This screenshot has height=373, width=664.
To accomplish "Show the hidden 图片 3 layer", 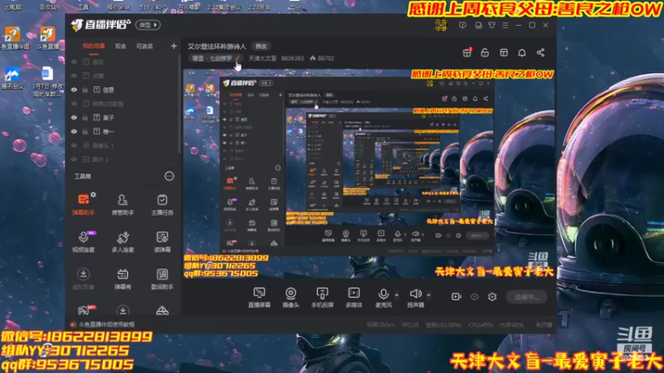I will tap(74, 159).
